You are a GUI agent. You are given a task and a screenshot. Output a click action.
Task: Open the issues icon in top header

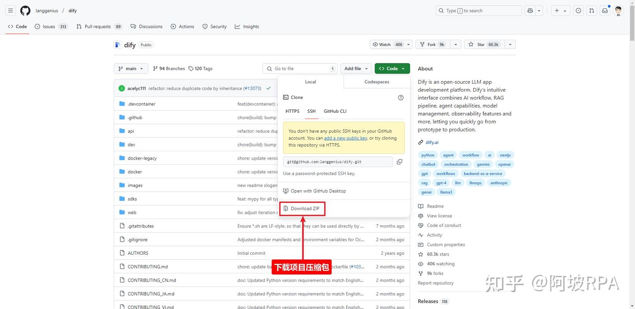(579, 11)
